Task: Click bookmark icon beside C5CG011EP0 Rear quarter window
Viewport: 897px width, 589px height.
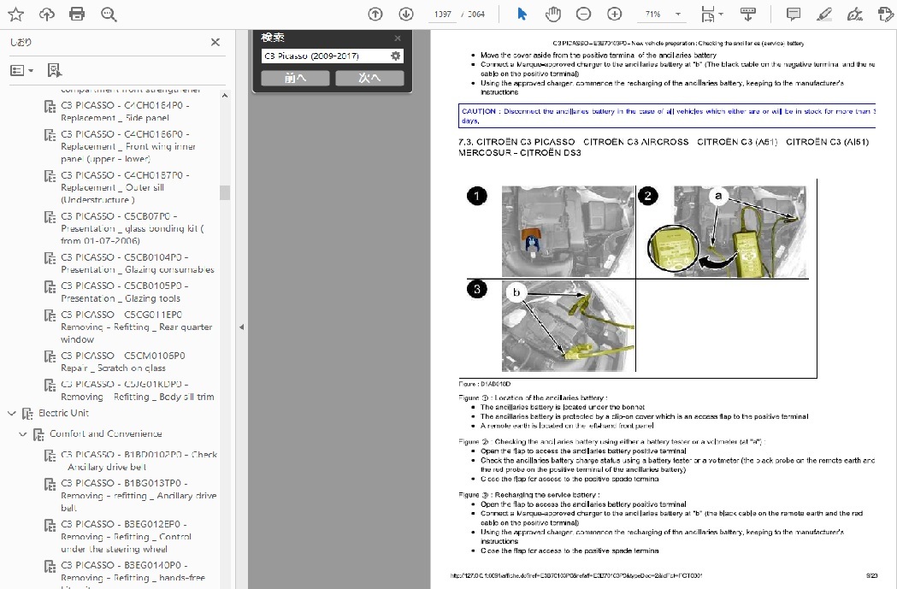Action: pos(50,315)
